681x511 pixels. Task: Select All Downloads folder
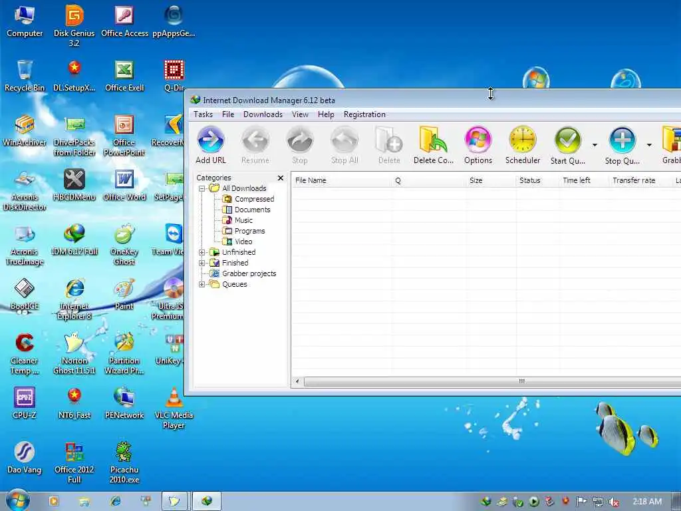237,188
